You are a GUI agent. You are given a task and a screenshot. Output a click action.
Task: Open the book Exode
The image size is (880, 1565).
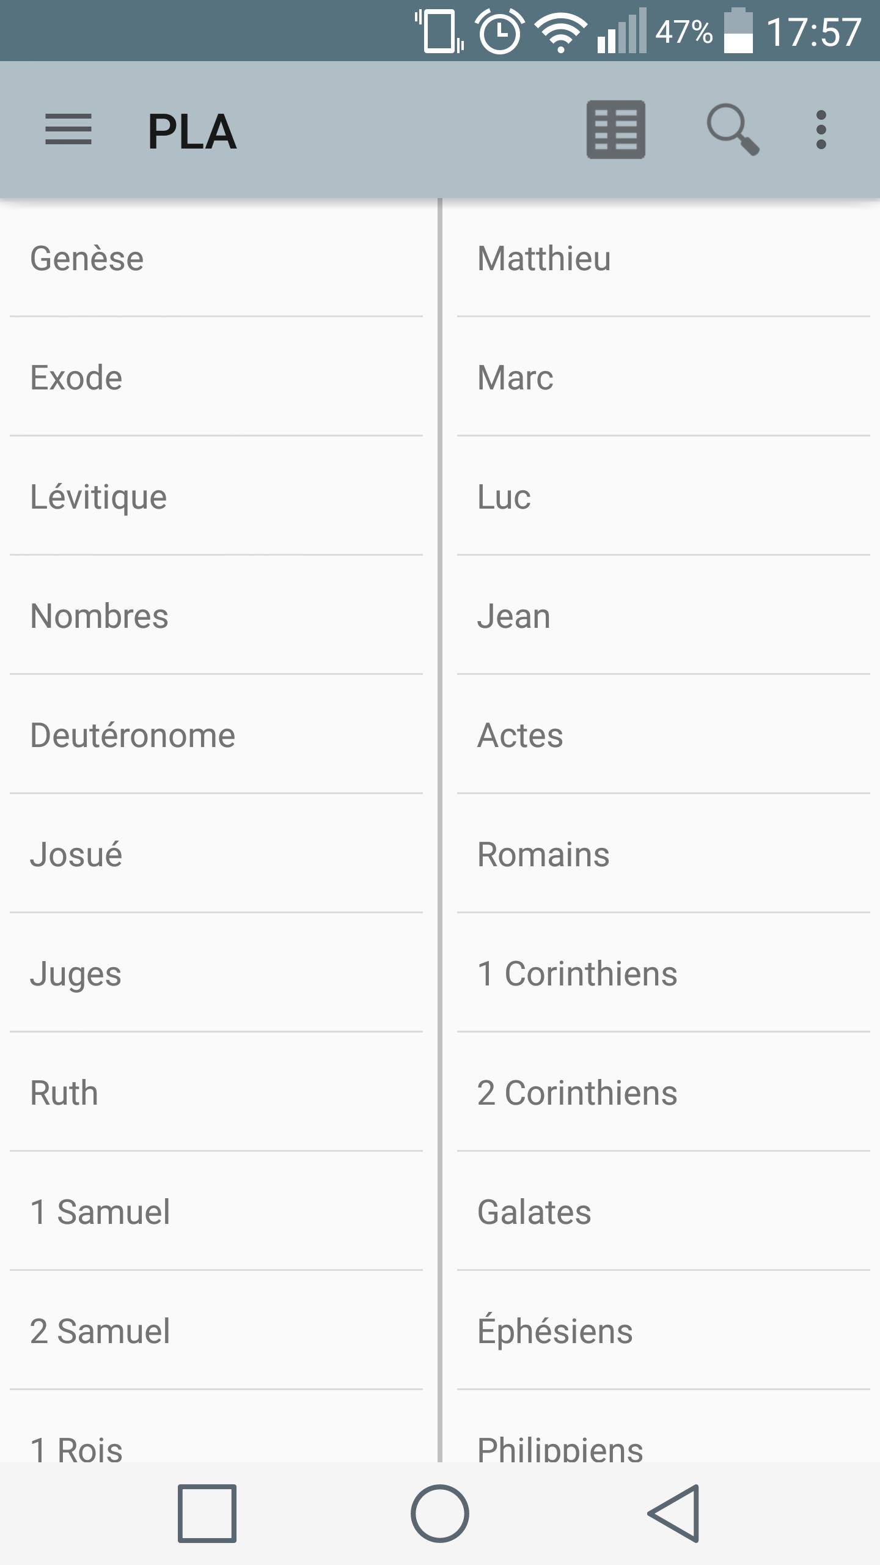click(216, 377)
